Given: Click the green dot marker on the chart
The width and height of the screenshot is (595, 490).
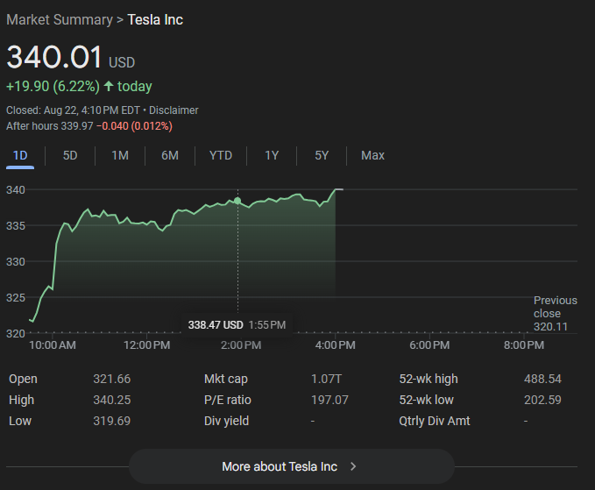Looking at the screenshot, I should [237, 201].
